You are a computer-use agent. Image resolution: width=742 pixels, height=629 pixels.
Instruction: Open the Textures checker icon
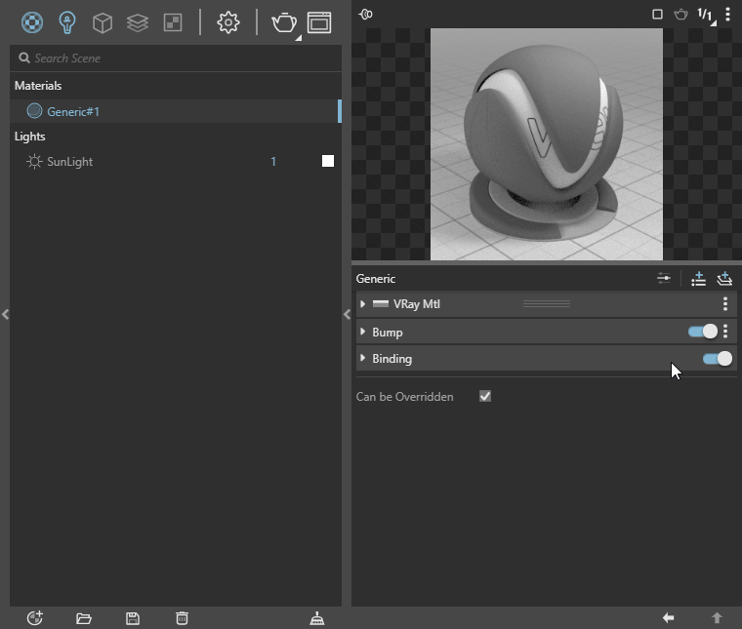pyautogui.click(x=173, y=22)
